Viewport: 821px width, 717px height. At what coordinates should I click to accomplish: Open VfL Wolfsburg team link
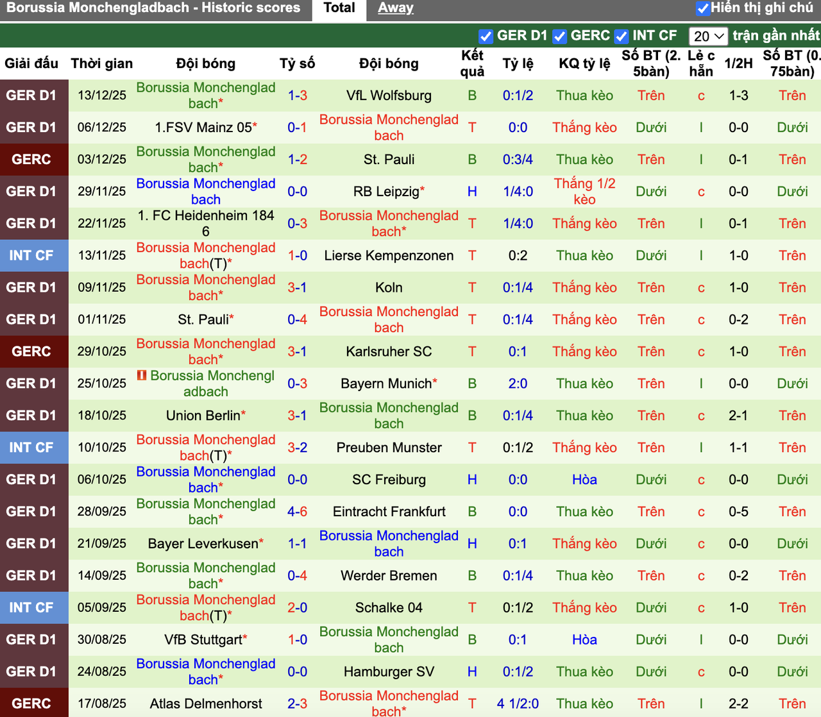click(389, 96)
